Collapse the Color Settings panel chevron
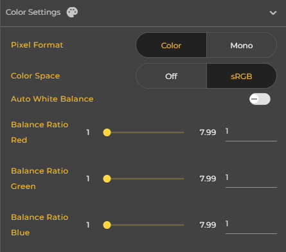This screenshot has width=286, height=252. click(273, 13)
